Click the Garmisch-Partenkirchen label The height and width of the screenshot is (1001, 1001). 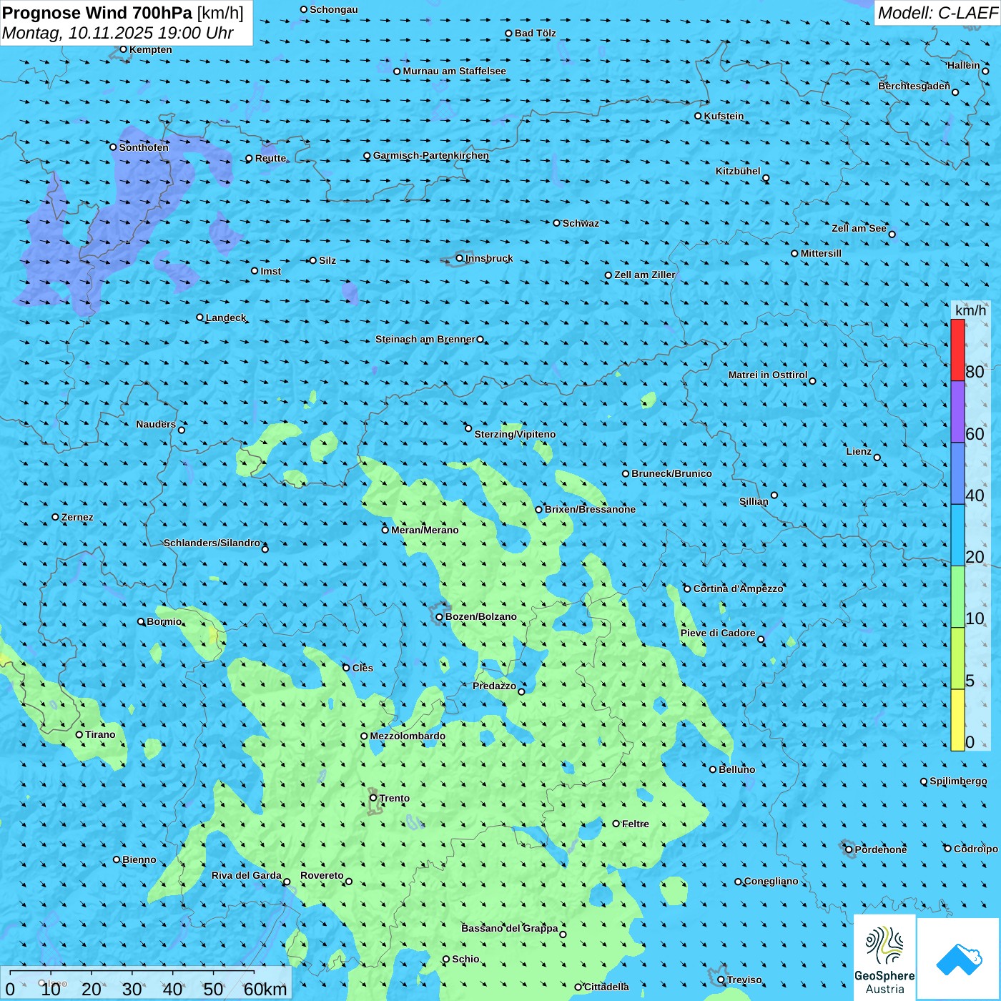[x=431, y=155]
